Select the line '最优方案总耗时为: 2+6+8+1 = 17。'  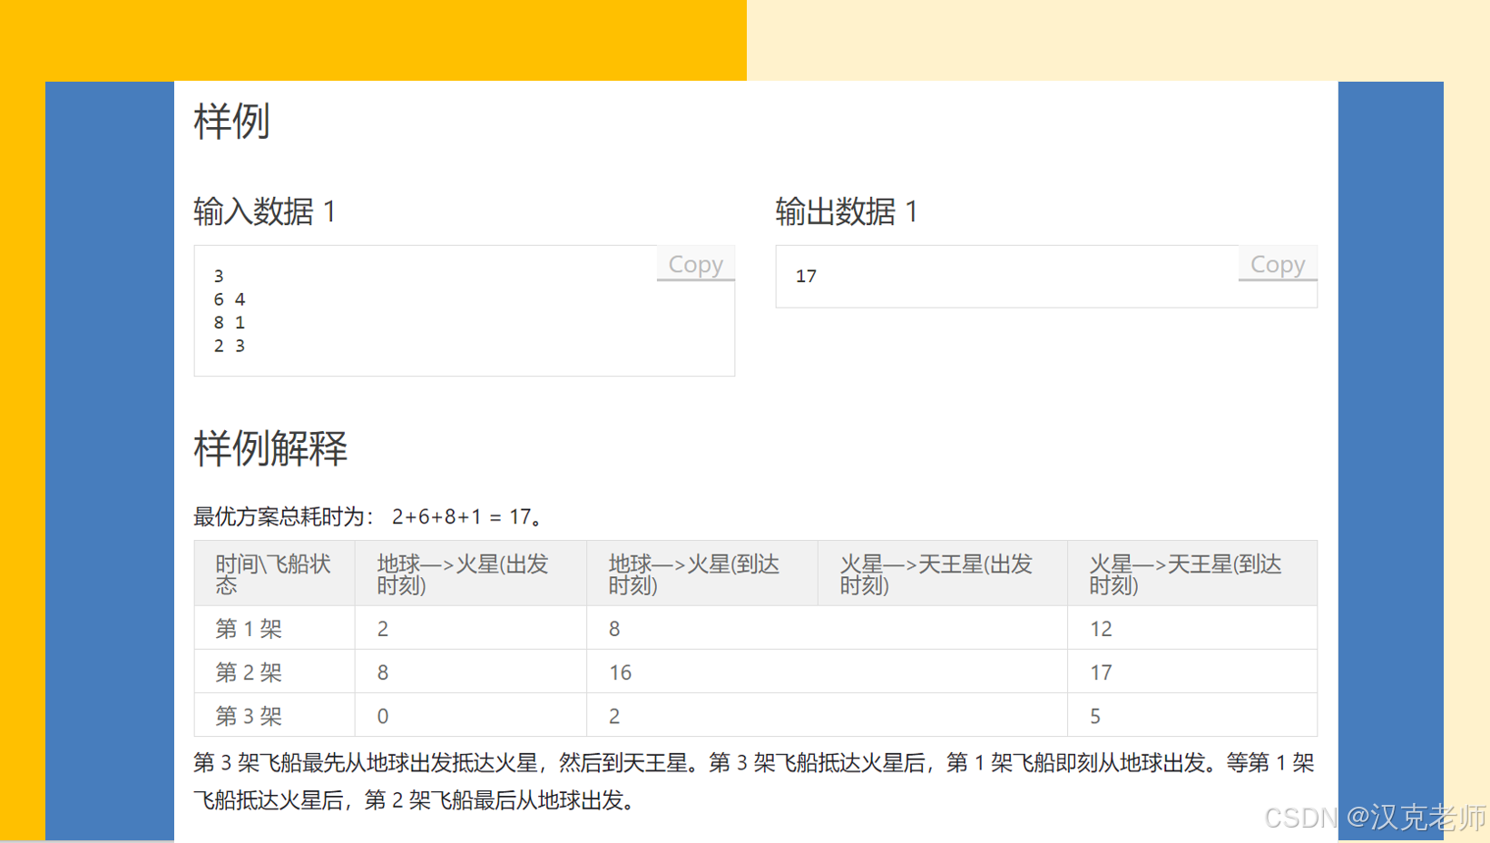[370, 516]
